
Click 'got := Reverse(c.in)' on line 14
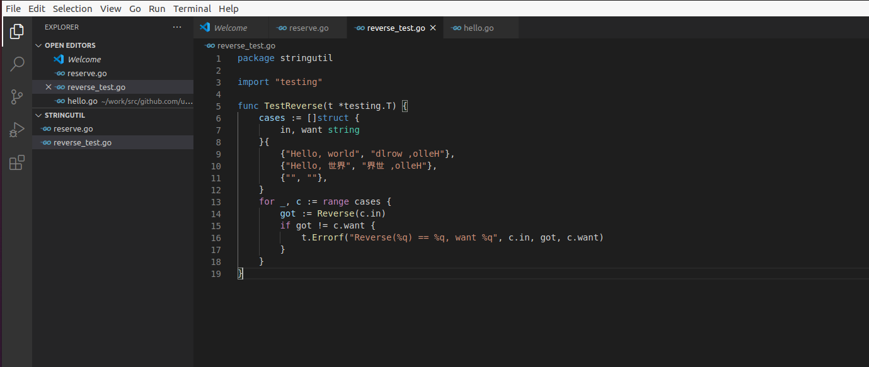(x=333, y=214)
